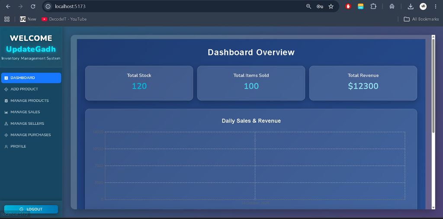Open the browser Downloads icon
This screenshot has width=443, height=219.
click(411, 6)
